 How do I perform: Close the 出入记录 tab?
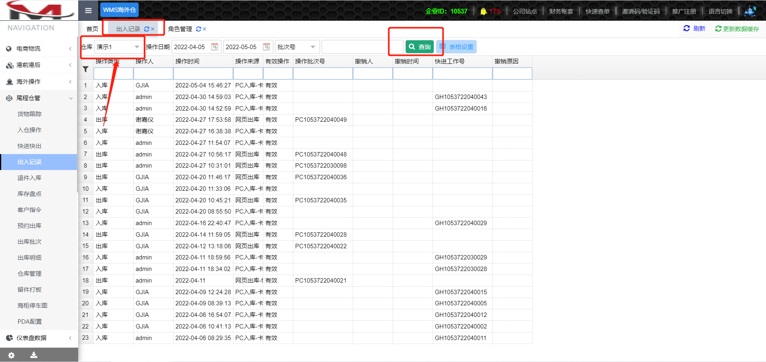click(153, 29)
